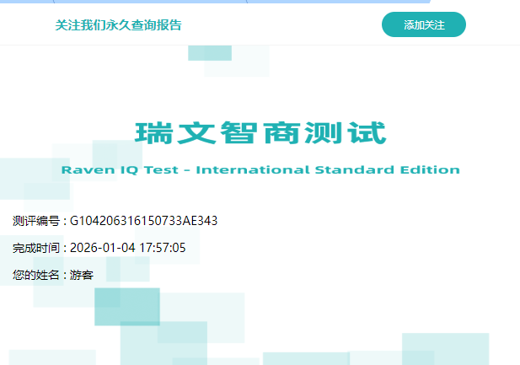Click the 瑞 character in the title

pyautogui.click(x=153, y=133)
